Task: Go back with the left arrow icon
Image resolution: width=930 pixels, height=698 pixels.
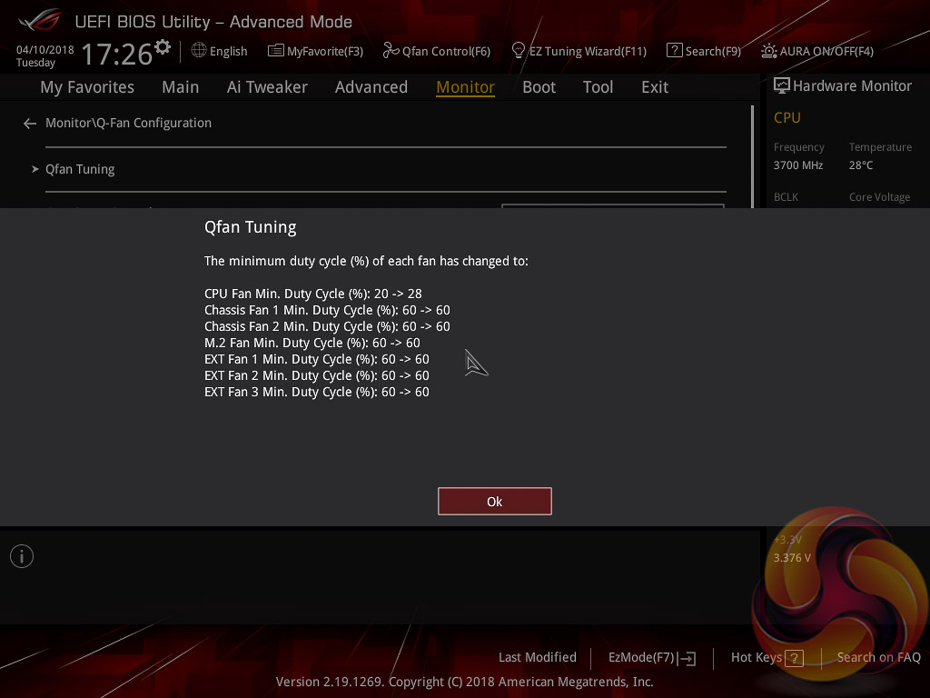Action: coord(30,124)
